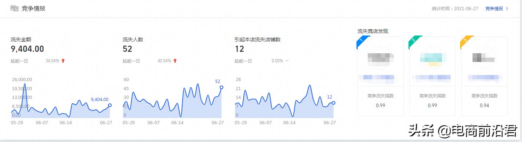The width and height of the screenshot is (522, 142).
Task: Click 0.94 index value in rank 3 card
Action: point(484,105)
